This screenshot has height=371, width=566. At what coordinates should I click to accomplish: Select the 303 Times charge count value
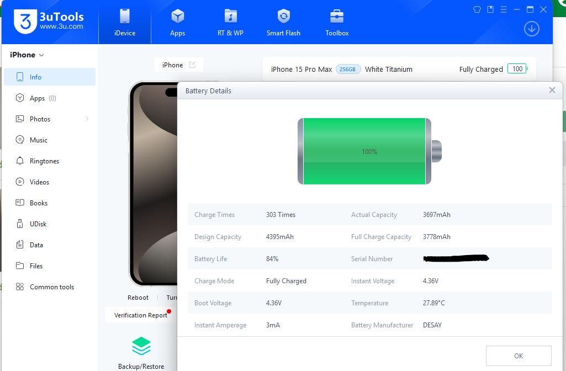[281, 215]
